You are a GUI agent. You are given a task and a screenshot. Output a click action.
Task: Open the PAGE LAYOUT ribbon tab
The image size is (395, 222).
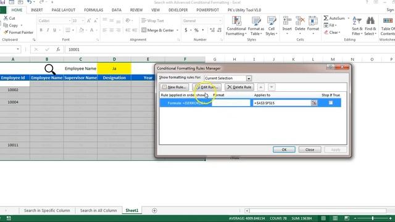[63, 10]
